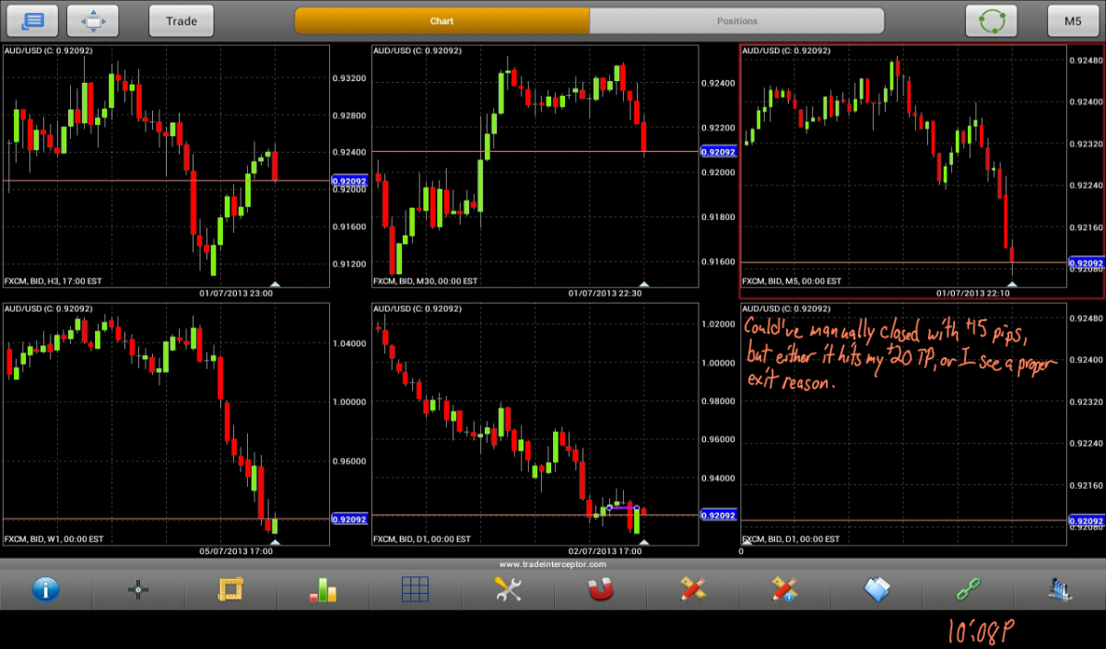
Task: Click the date label 01/07/2013 22:10
Action: (973, 294)
